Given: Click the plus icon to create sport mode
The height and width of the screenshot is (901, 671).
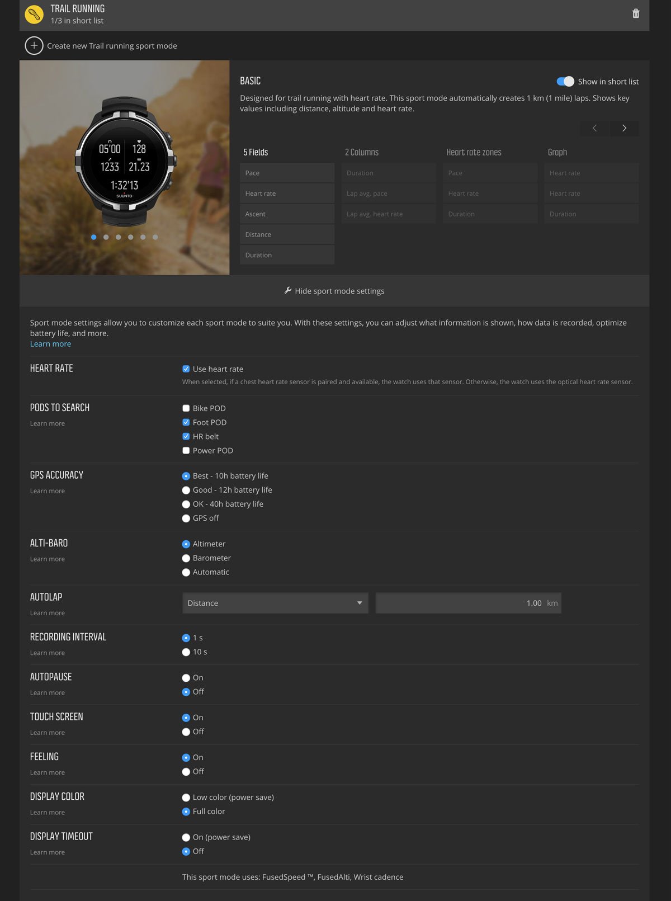Looking at the screenshot, I should pos(34,45).
